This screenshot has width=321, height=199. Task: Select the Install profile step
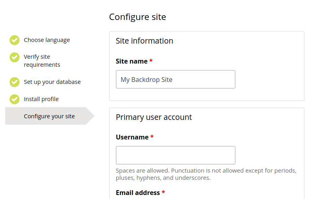[x=41, y=99]
